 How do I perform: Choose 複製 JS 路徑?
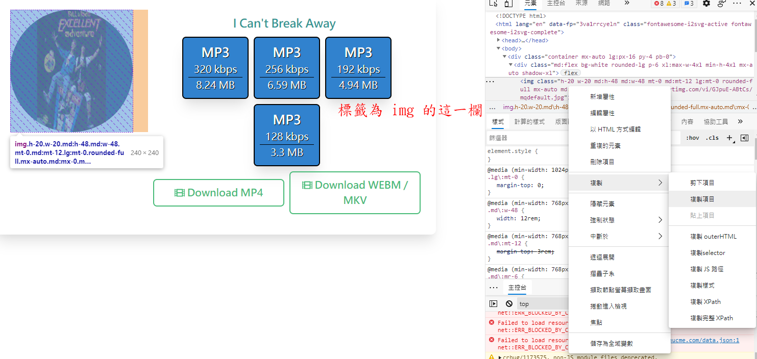coord(712,269)
